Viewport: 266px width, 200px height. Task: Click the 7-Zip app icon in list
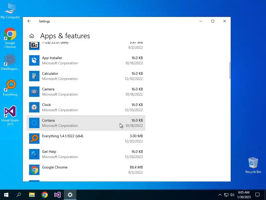tap(34, 46)
